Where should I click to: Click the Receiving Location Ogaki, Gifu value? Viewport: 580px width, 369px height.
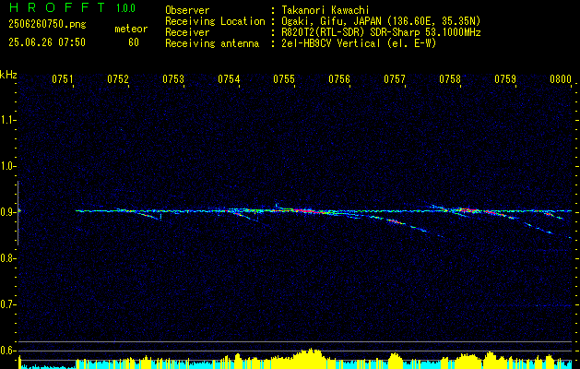click(x=381, y=21)
